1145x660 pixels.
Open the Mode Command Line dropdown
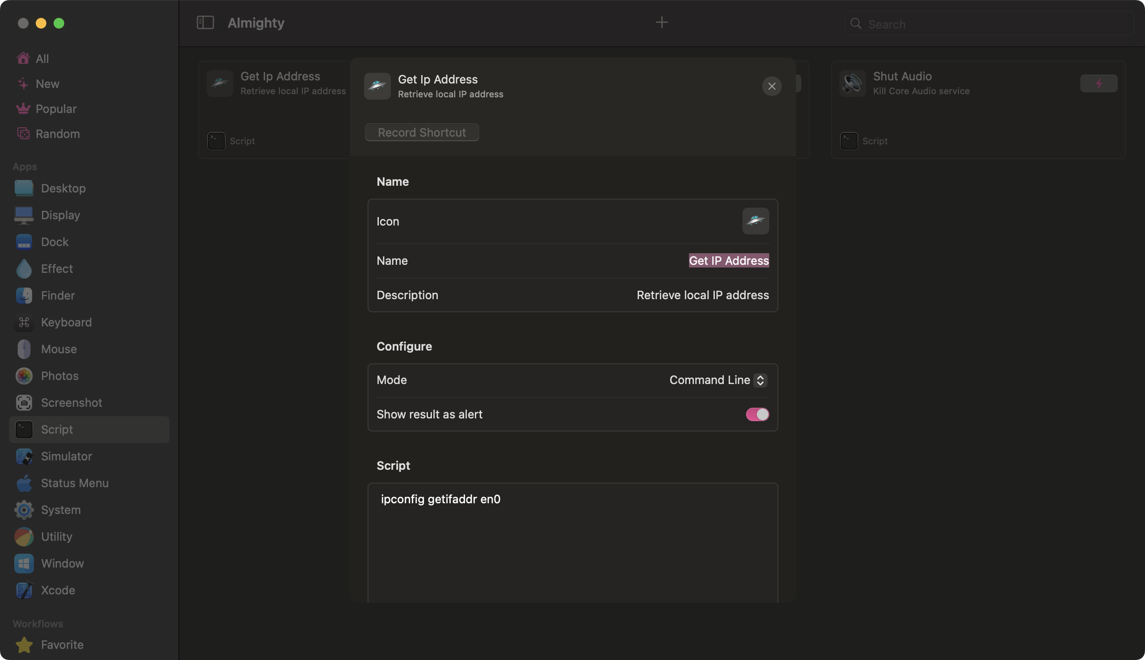coord(718,380)
